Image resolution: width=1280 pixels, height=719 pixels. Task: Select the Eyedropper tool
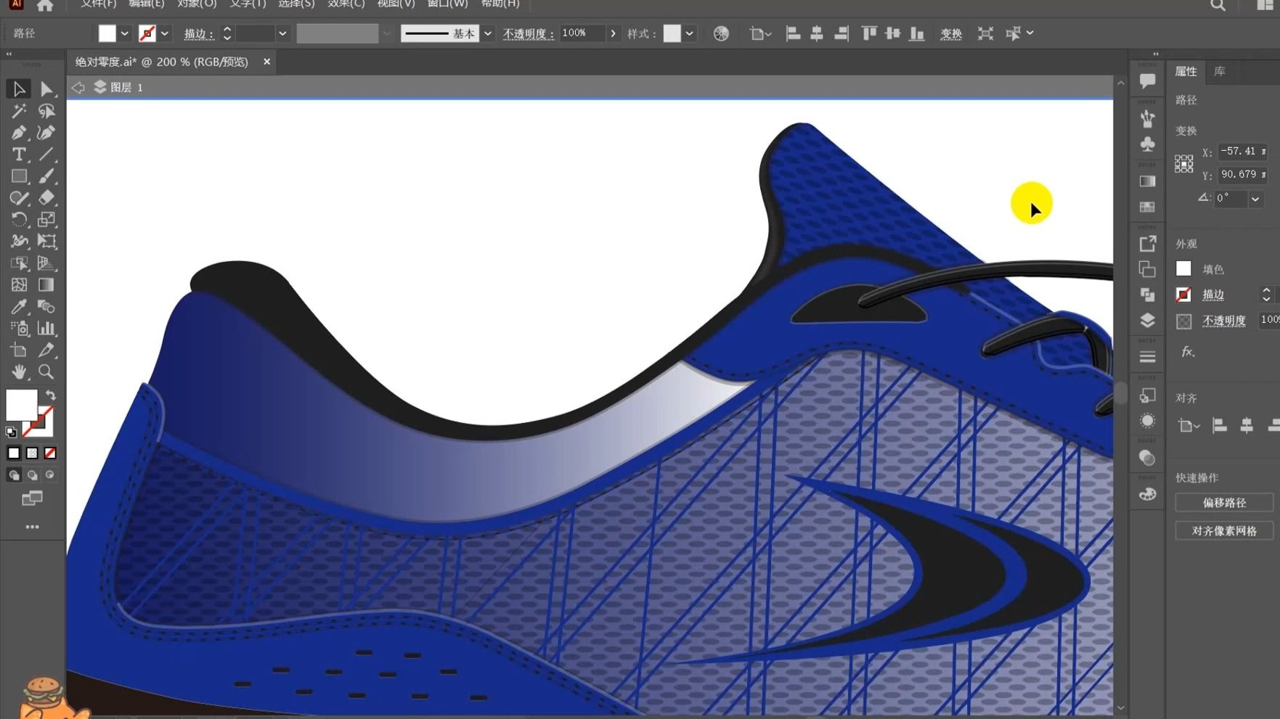click(19, 306)
